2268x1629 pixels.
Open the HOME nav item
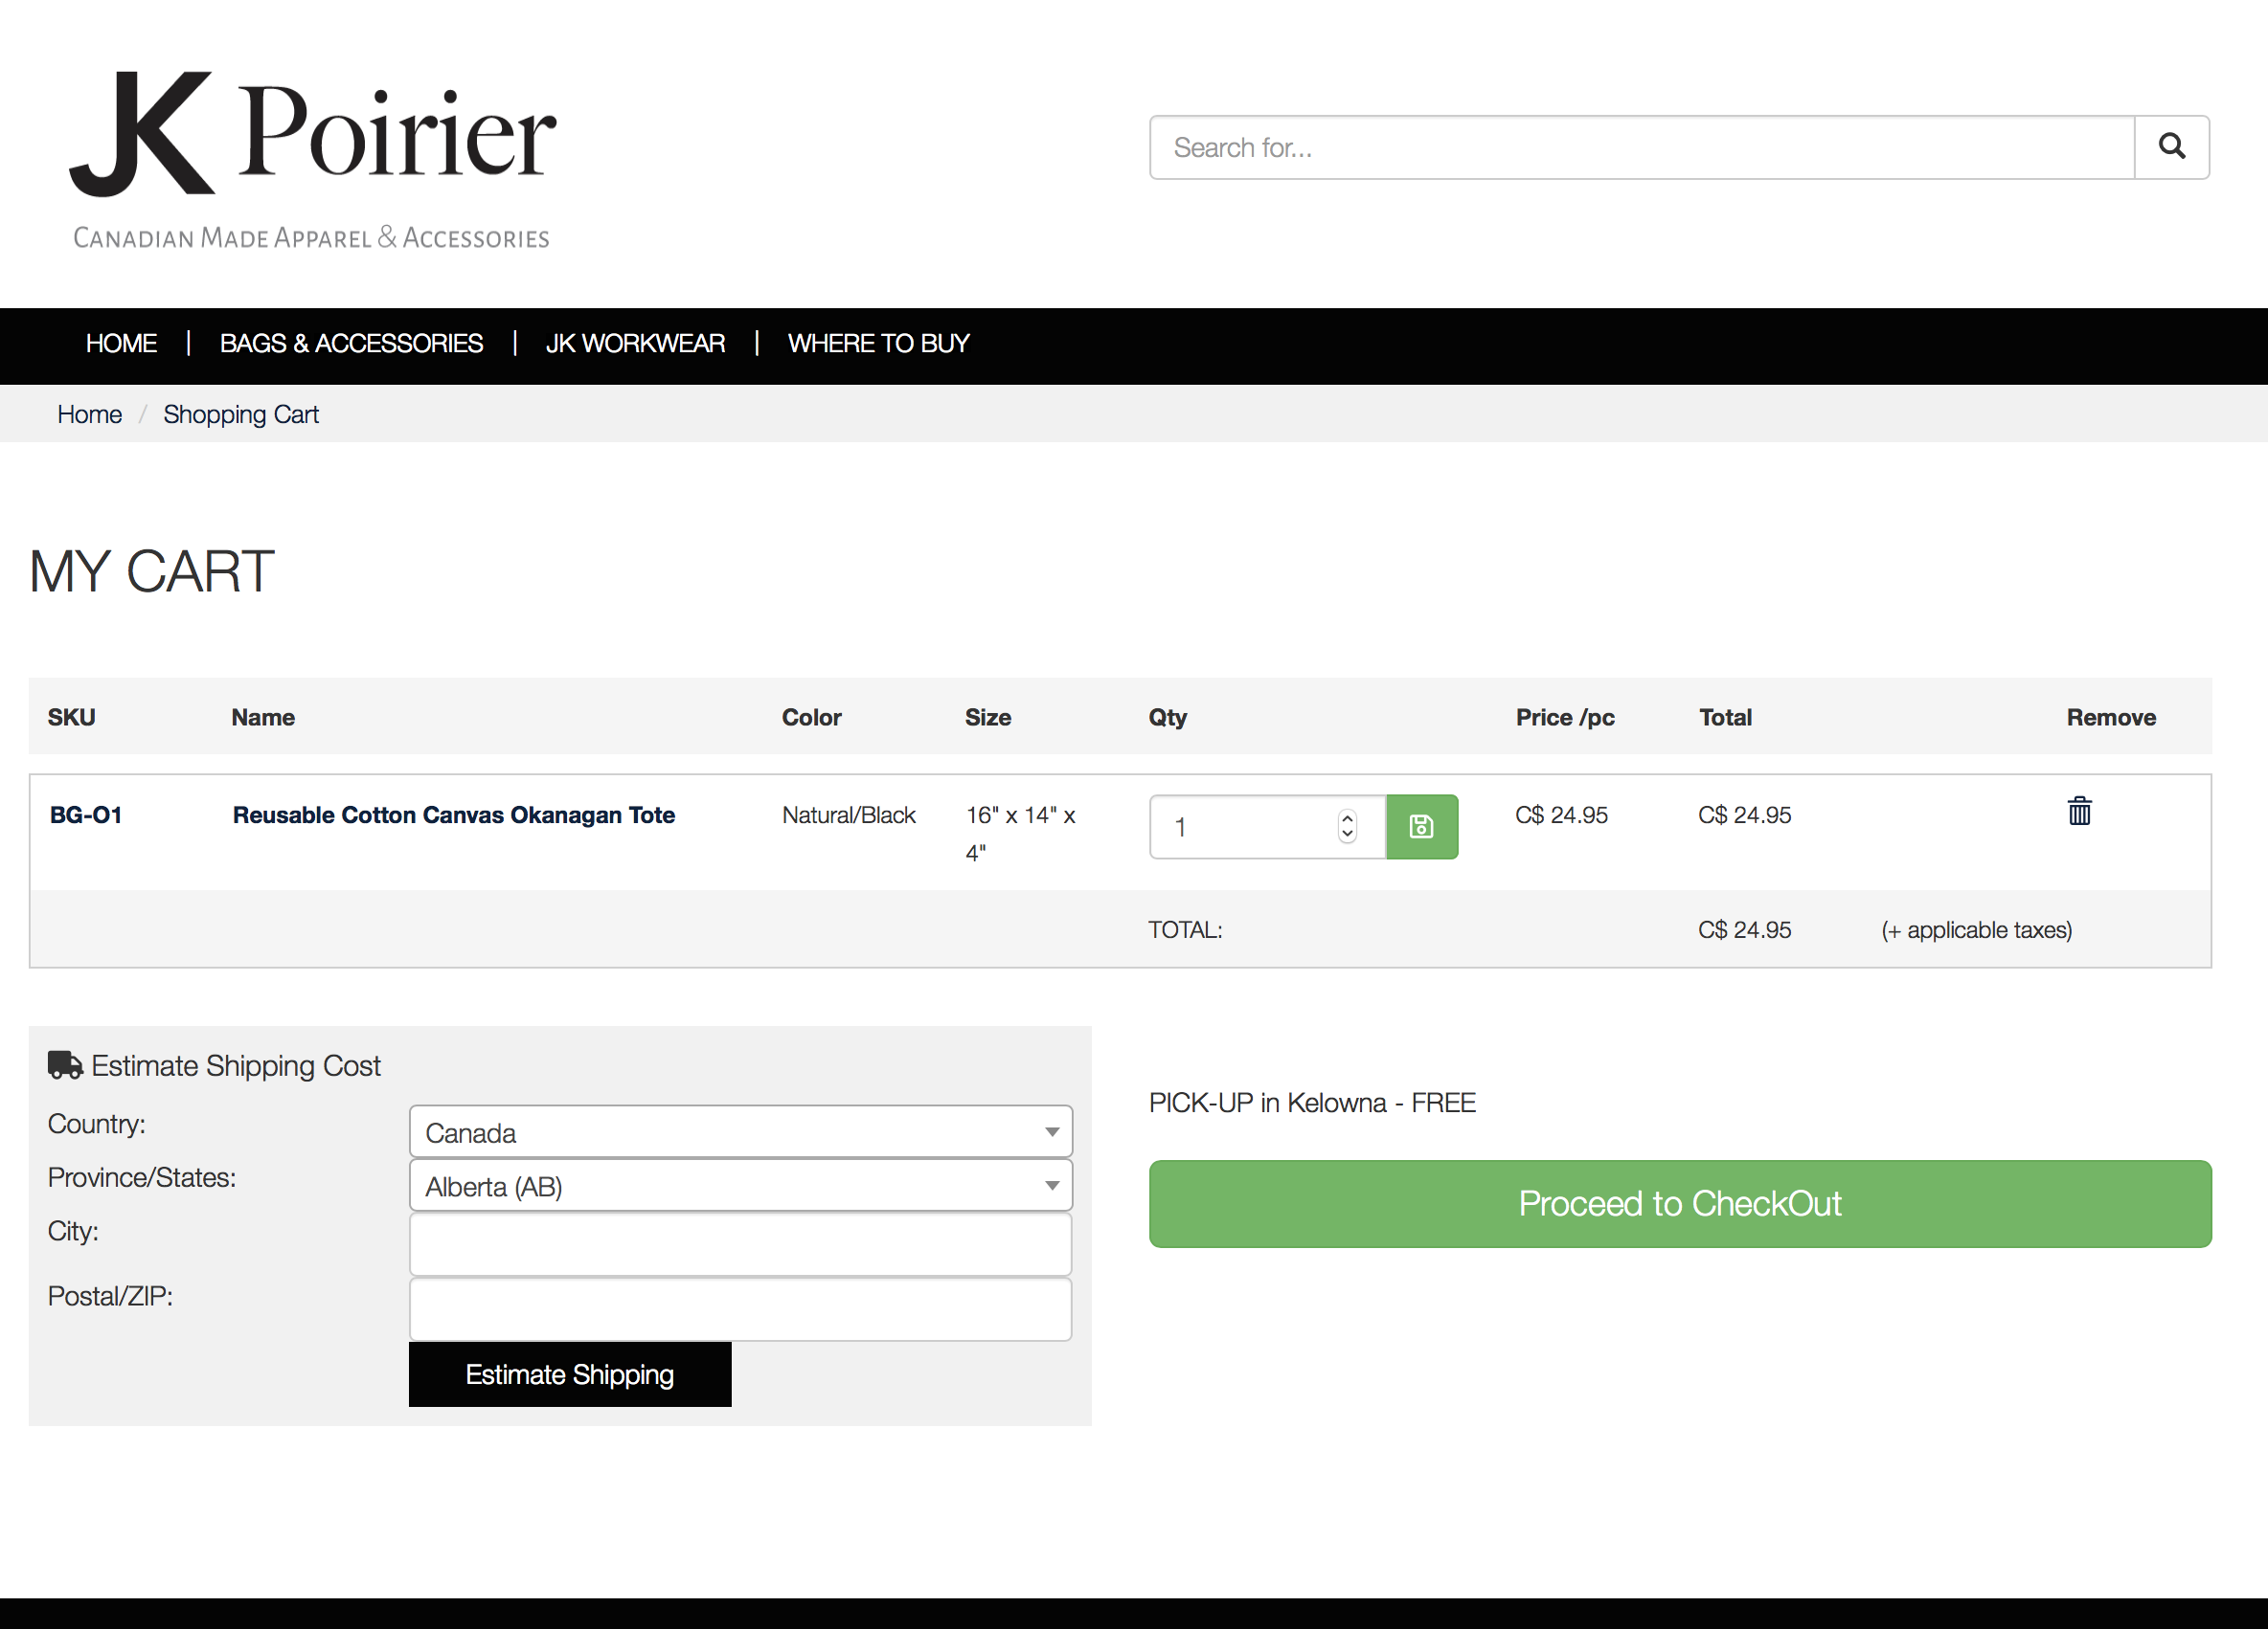tap(121, 343)
